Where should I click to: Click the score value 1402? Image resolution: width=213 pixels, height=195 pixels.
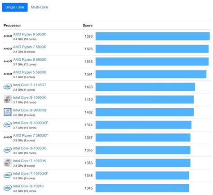pyautogui.click(x=89, y=112)
